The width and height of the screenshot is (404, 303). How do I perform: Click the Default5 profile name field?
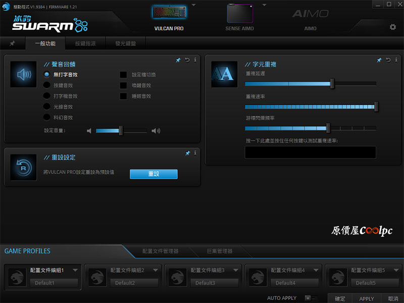[x=375, y=283]
